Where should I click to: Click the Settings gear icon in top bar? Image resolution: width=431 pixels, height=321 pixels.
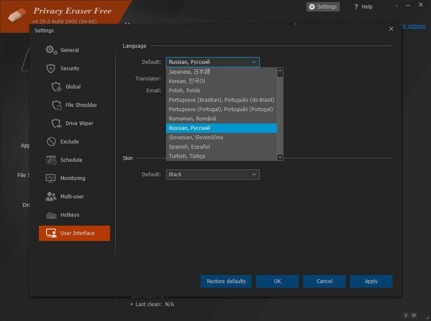[x=312, y=6]
